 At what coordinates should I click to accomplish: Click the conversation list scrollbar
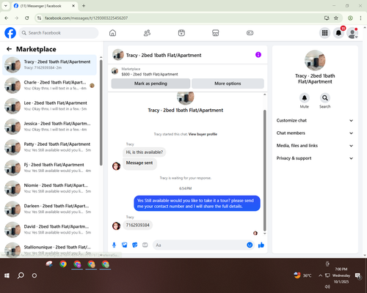point(101,113)
